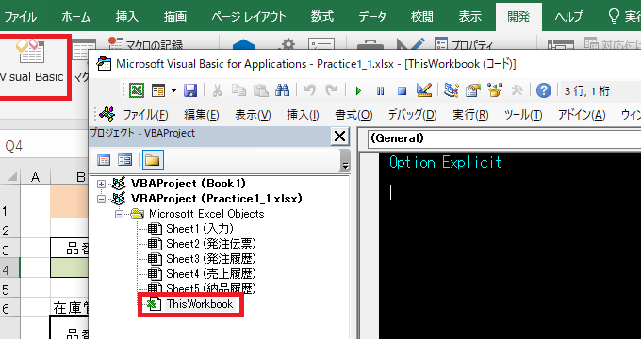Open VBA 挿入(I) menu

coord(303,115)
